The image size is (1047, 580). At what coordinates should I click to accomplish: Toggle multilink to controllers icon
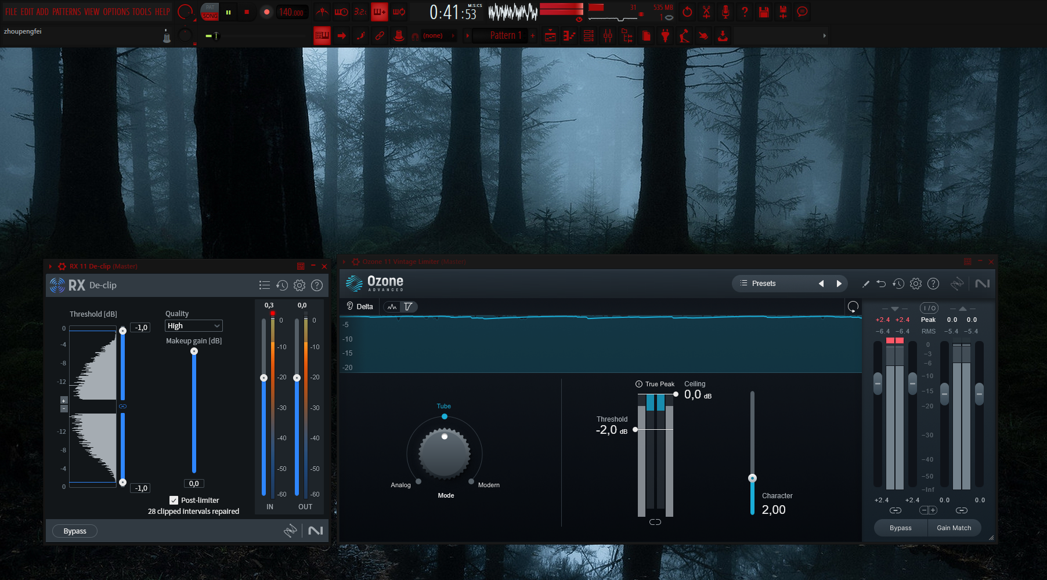pos(380,36)
